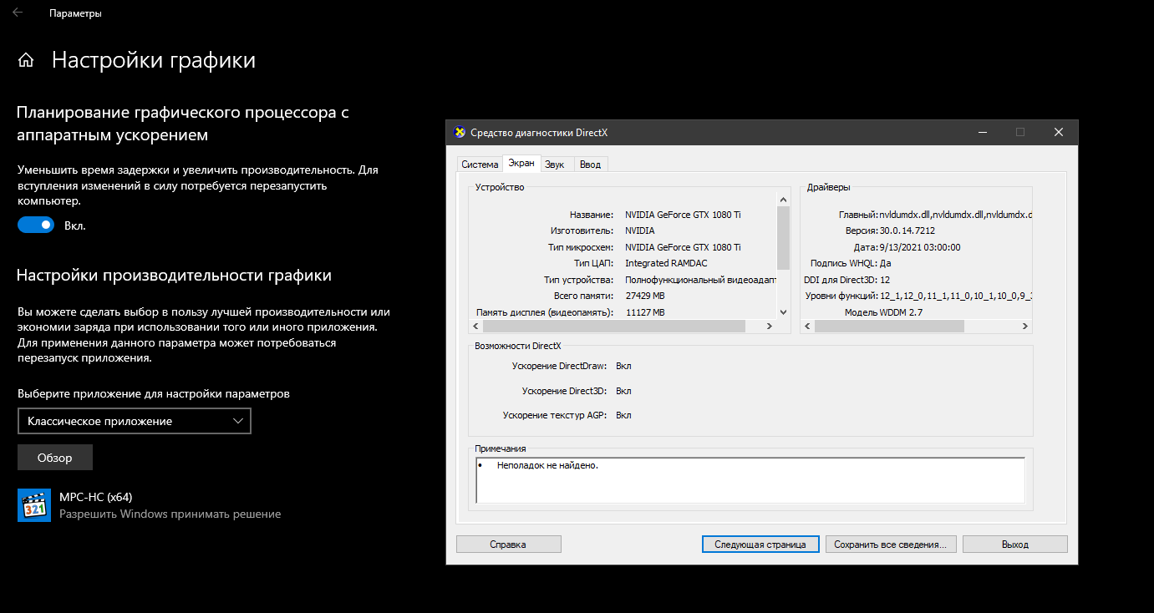Click the driver date 9/13/2021 03:00:00
Screen dimensions: 1154x613
[x=919, y=247]
